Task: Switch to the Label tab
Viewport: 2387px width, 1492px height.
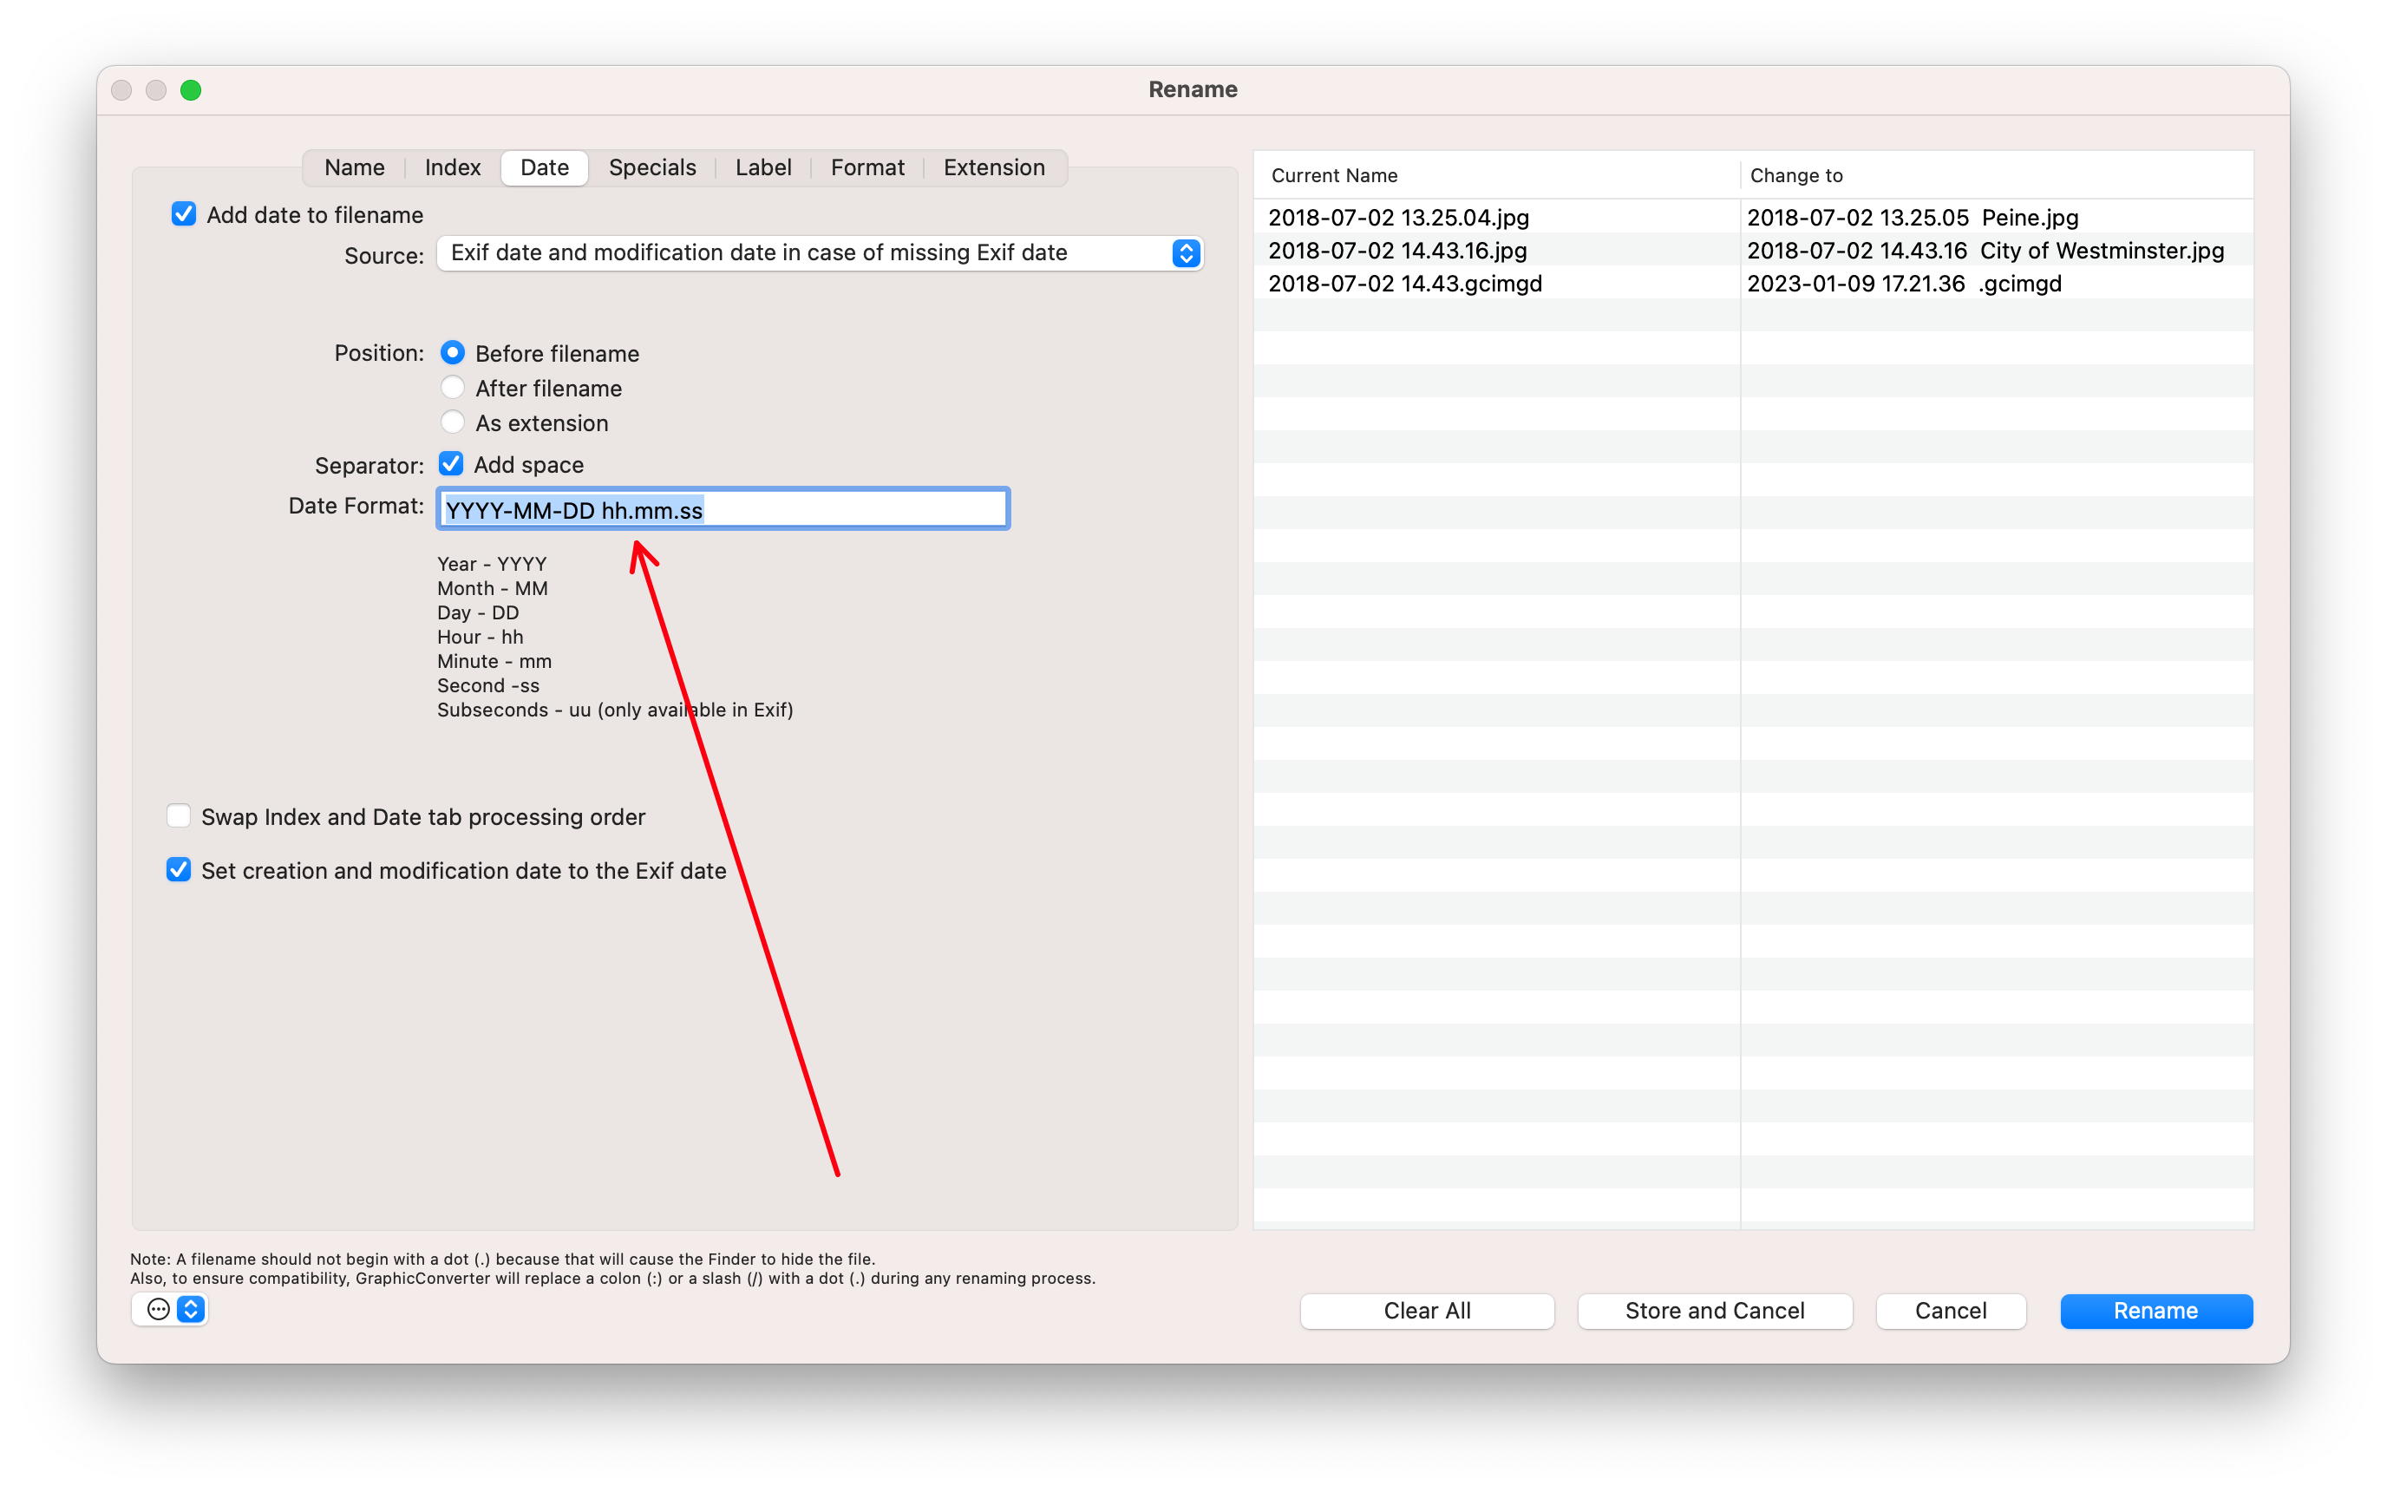Action: 762,165
